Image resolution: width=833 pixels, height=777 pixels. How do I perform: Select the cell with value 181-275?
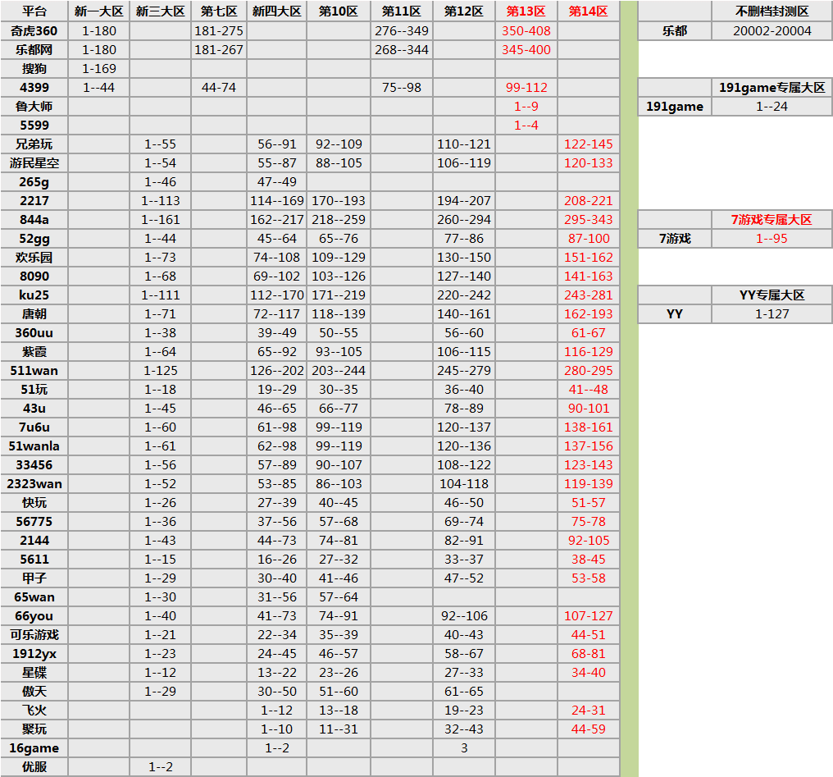coord(219,31)
